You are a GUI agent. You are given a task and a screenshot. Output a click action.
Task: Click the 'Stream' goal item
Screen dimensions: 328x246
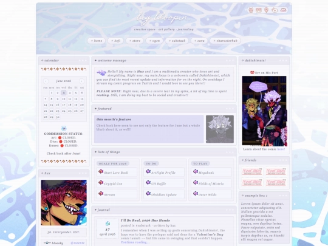point(117,194)
